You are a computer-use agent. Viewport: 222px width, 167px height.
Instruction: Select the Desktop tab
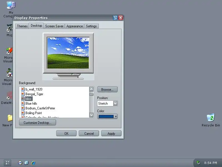[36, 26]
